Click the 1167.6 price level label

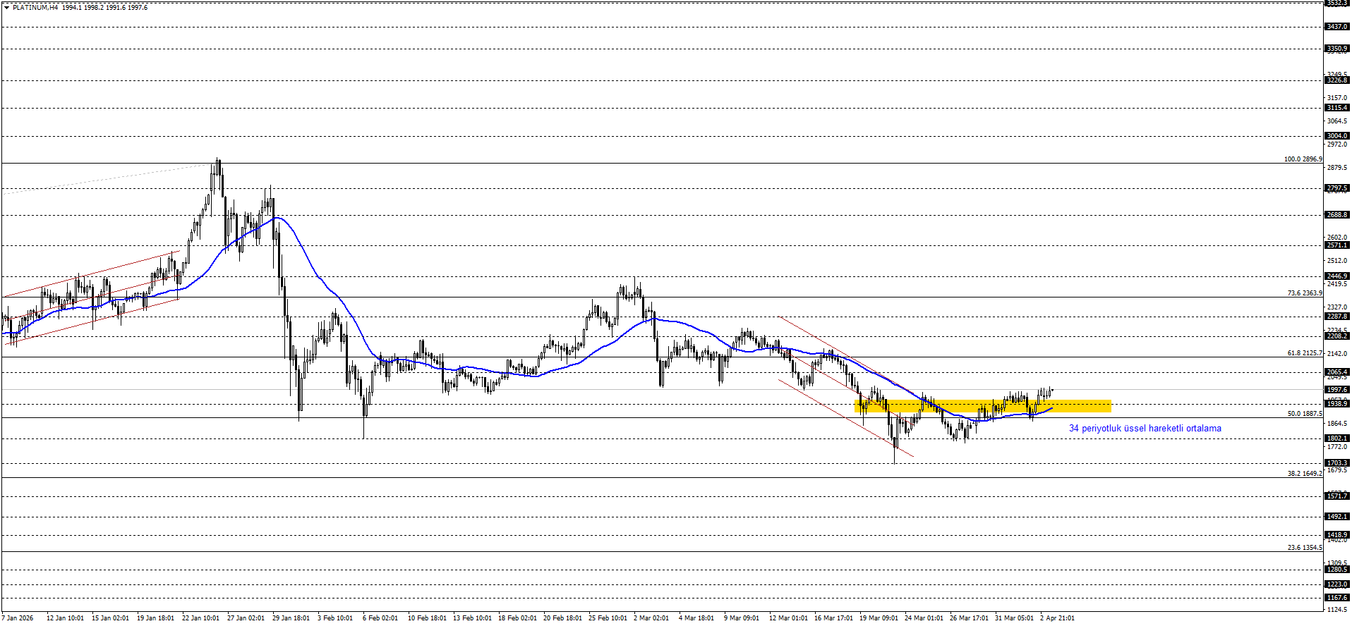[1337, 598]
